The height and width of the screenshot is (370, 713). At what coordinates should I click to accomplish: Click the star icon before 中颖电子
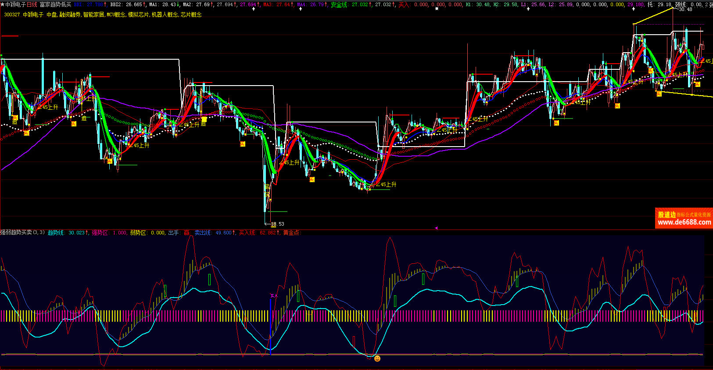[3, 4]
